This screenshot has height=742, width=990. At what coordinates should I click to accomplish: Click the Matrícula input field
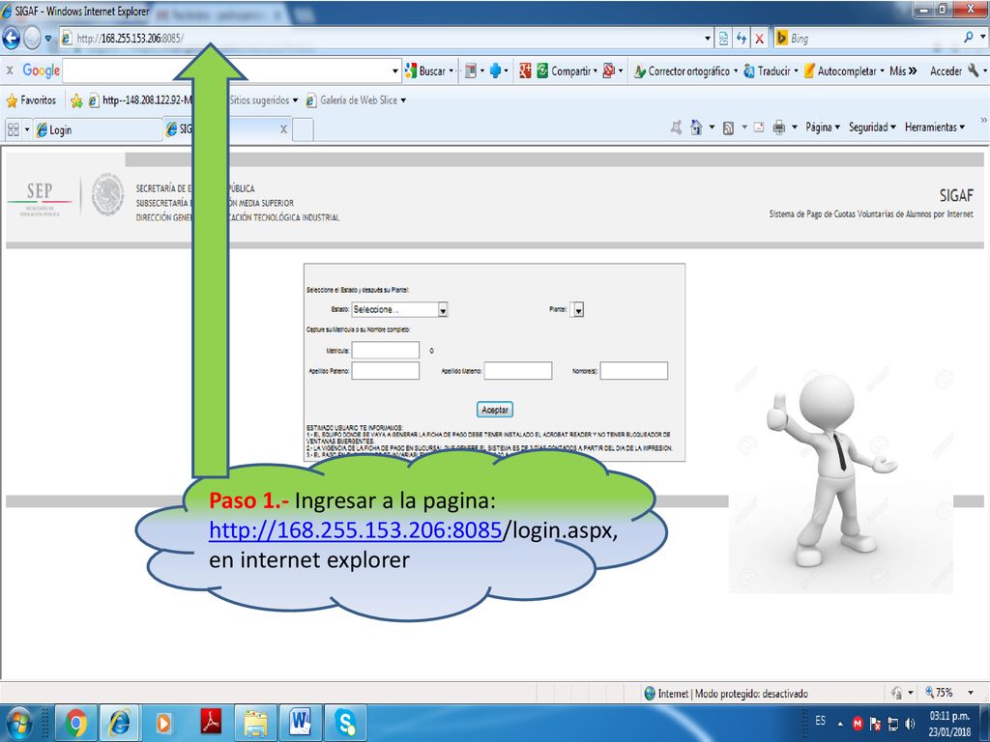click(x=385, y=350)
